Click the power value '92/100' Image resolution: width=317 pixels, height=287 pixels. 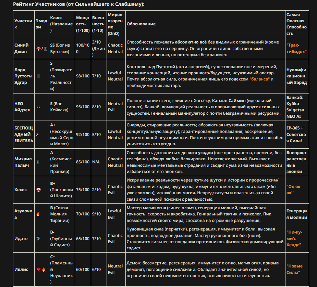coord(83,135)
